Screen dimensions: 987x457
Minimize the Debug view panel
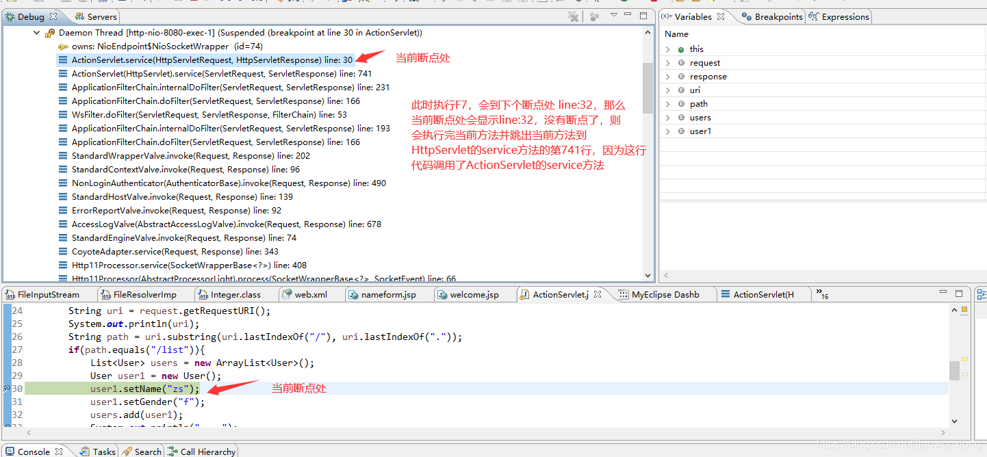[x=628, y=15]
